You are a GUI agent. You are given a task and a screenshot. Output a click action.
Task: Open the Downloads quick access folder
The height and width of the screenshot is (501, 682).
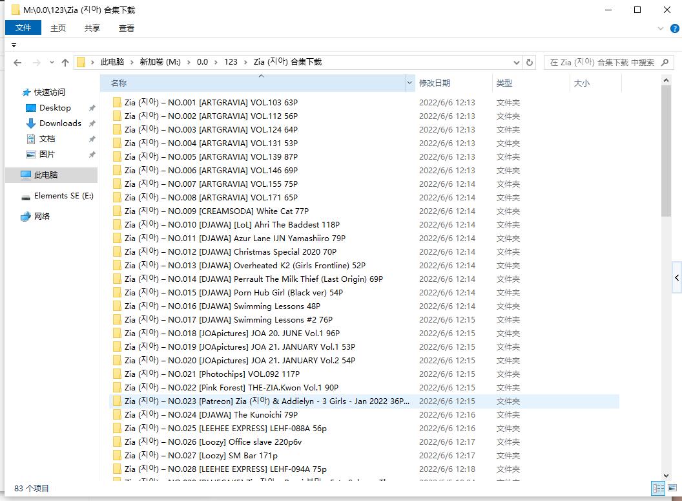60,123
